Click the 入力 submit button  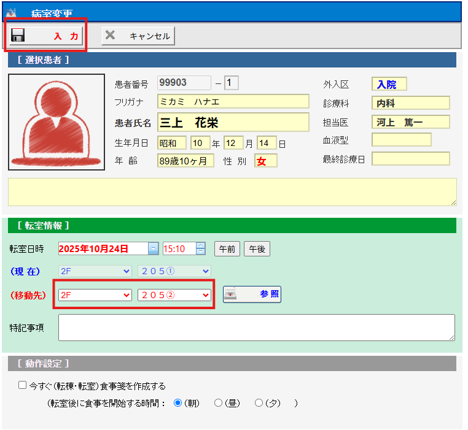click(46, 36)
